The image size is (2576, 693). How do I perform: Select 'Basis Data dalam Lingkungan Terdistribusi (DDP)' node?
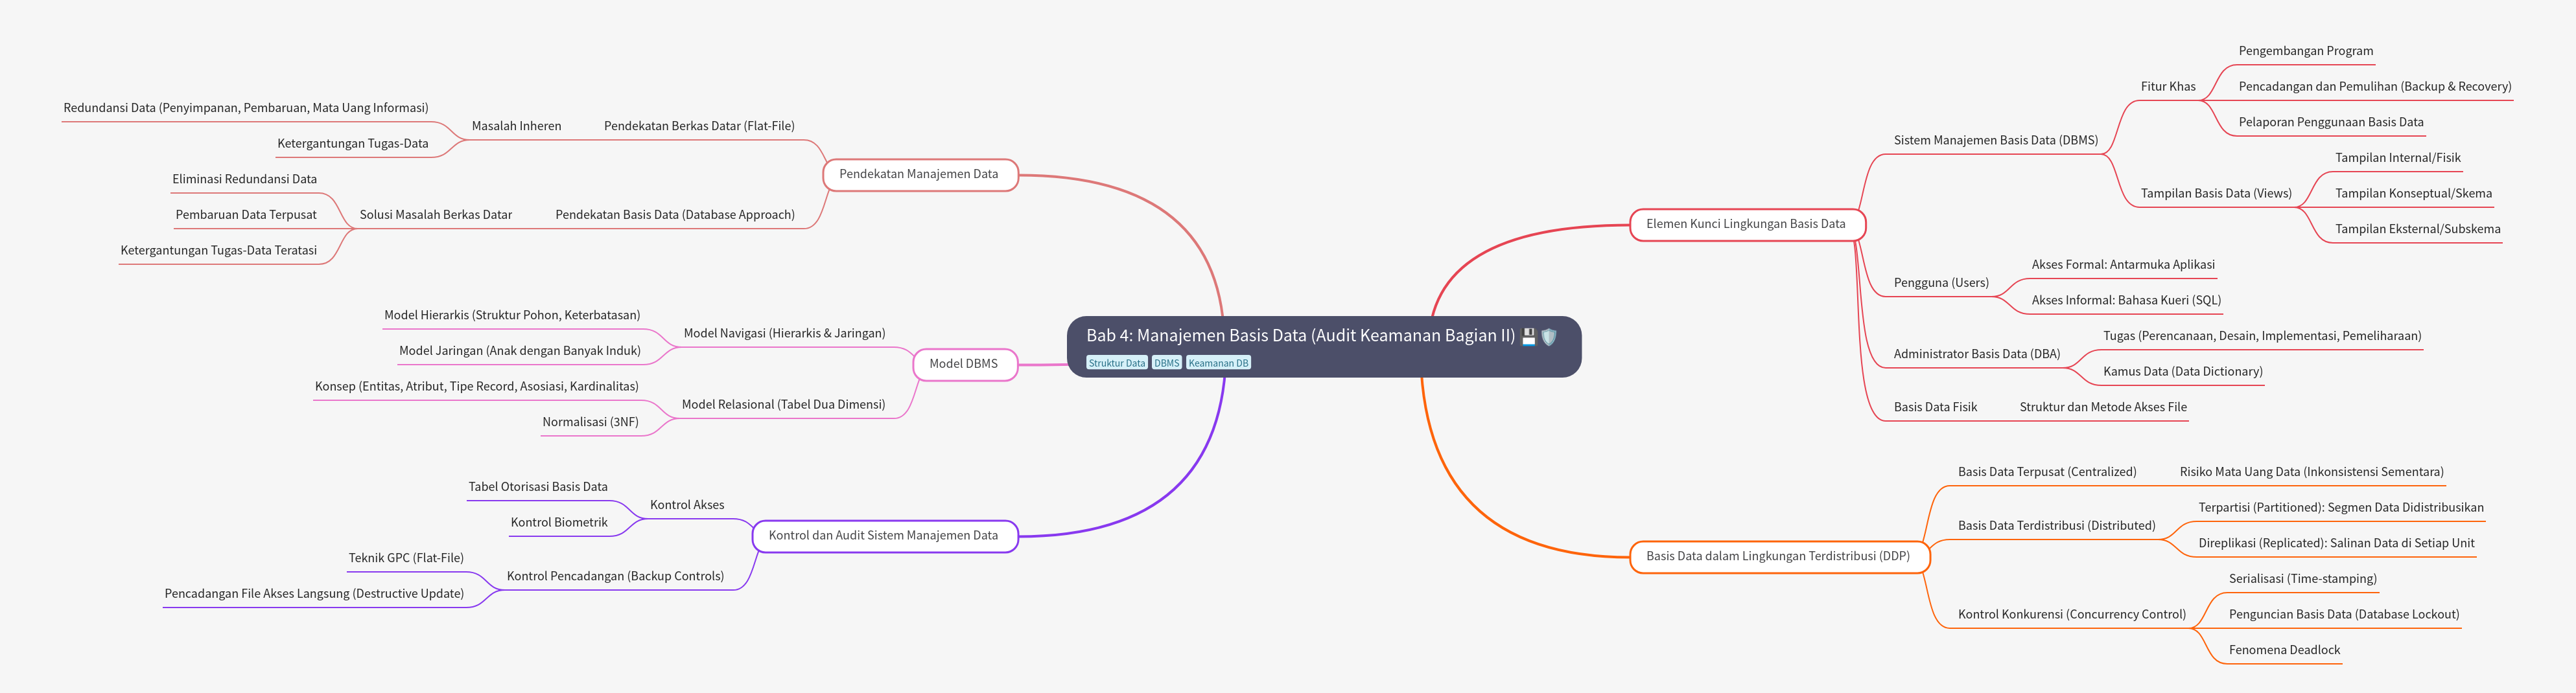pyautogui.click(x=1777, y=557)
